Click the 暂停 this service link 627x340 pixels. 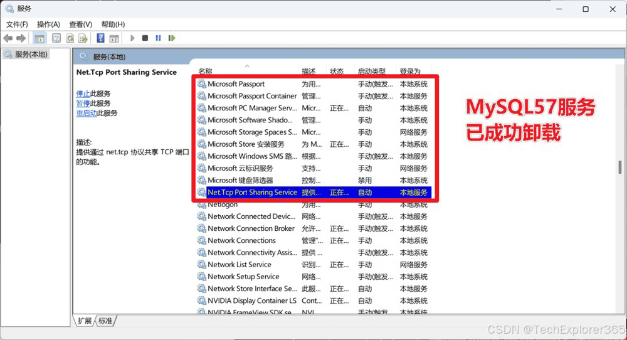point(83,104)
